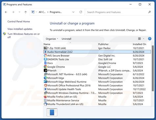Click the Programs and Features title icon
Screen dimensions: 156x120
click(5, 4)
